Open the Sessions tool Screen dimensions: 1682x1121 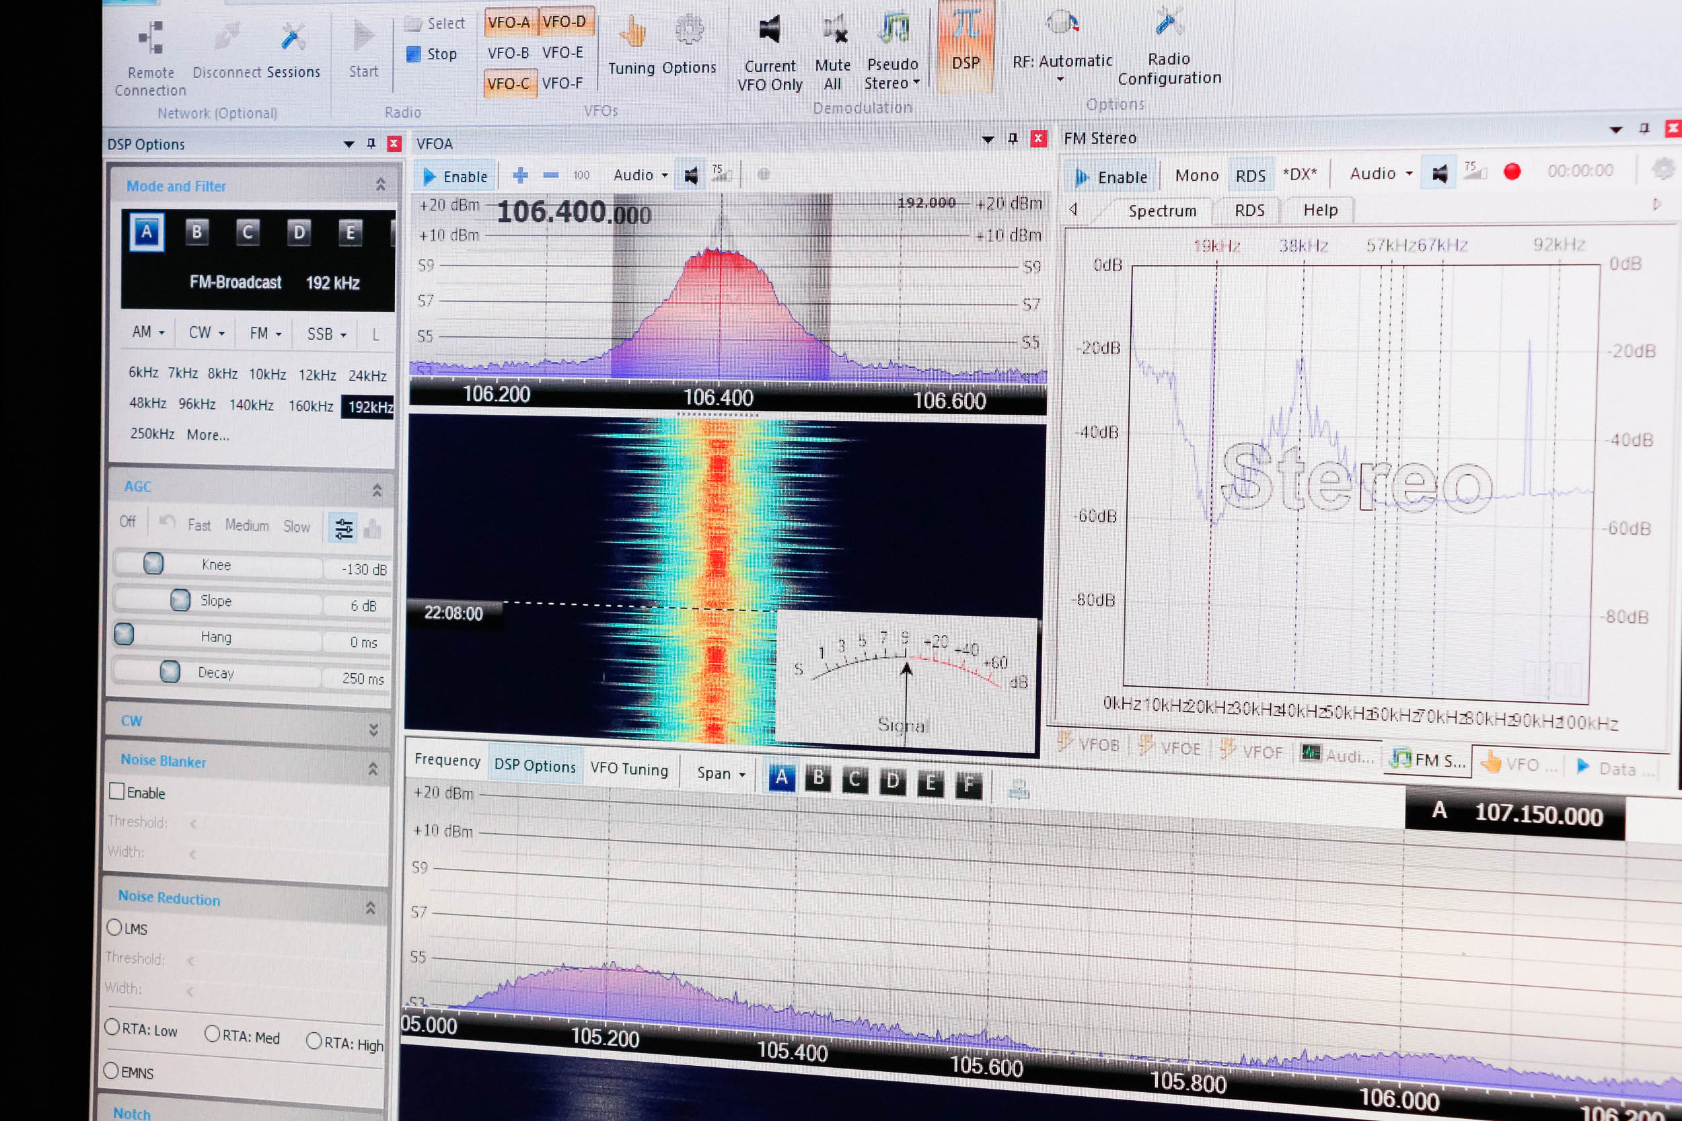pyautogui.click(x=293, y=50)
